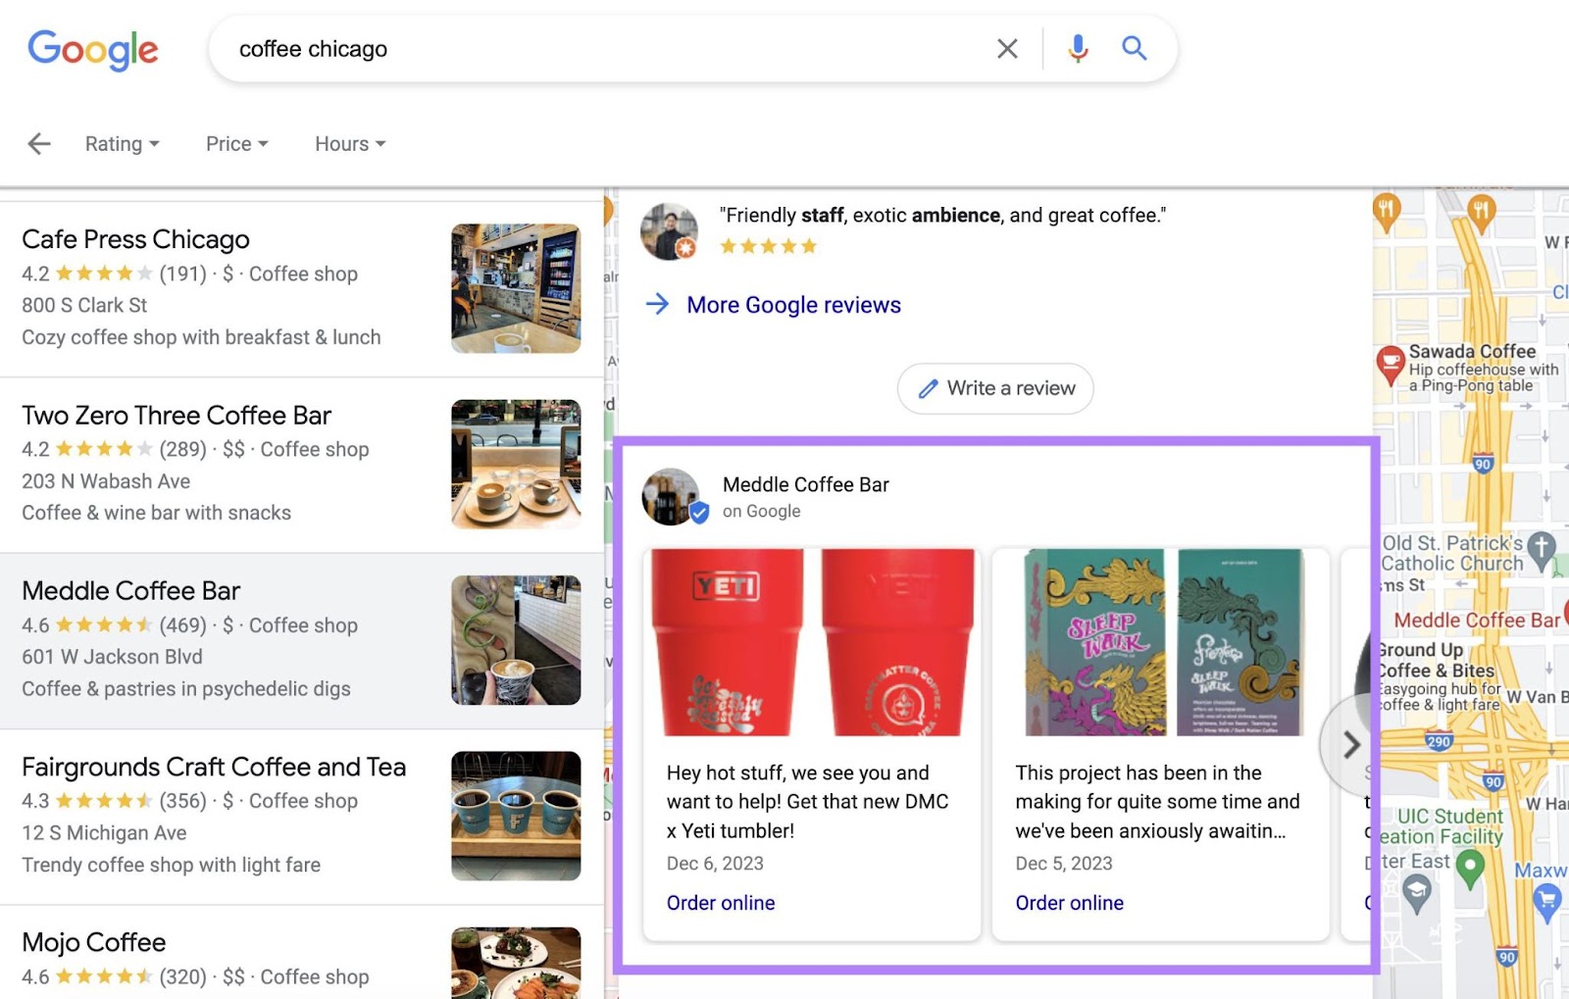Open the Rating filter dropdown
Image resolution: width=1569 pixels, height=999 pixels.
[122, 144]
